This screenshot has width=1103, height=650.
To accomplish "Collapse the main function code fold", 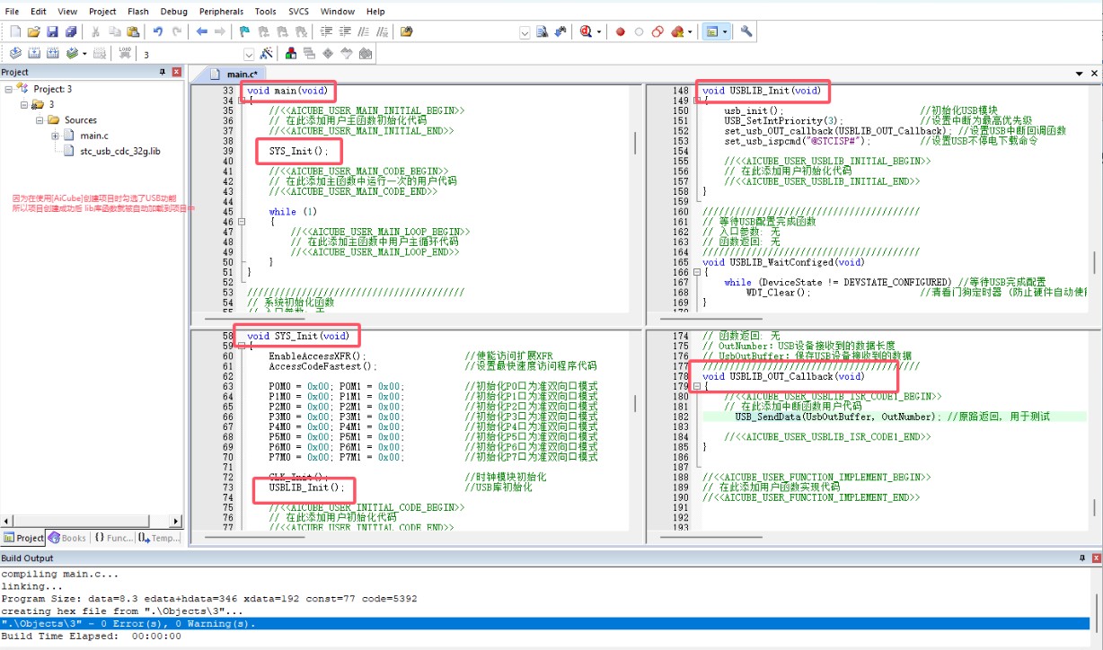I will [241, 101].
